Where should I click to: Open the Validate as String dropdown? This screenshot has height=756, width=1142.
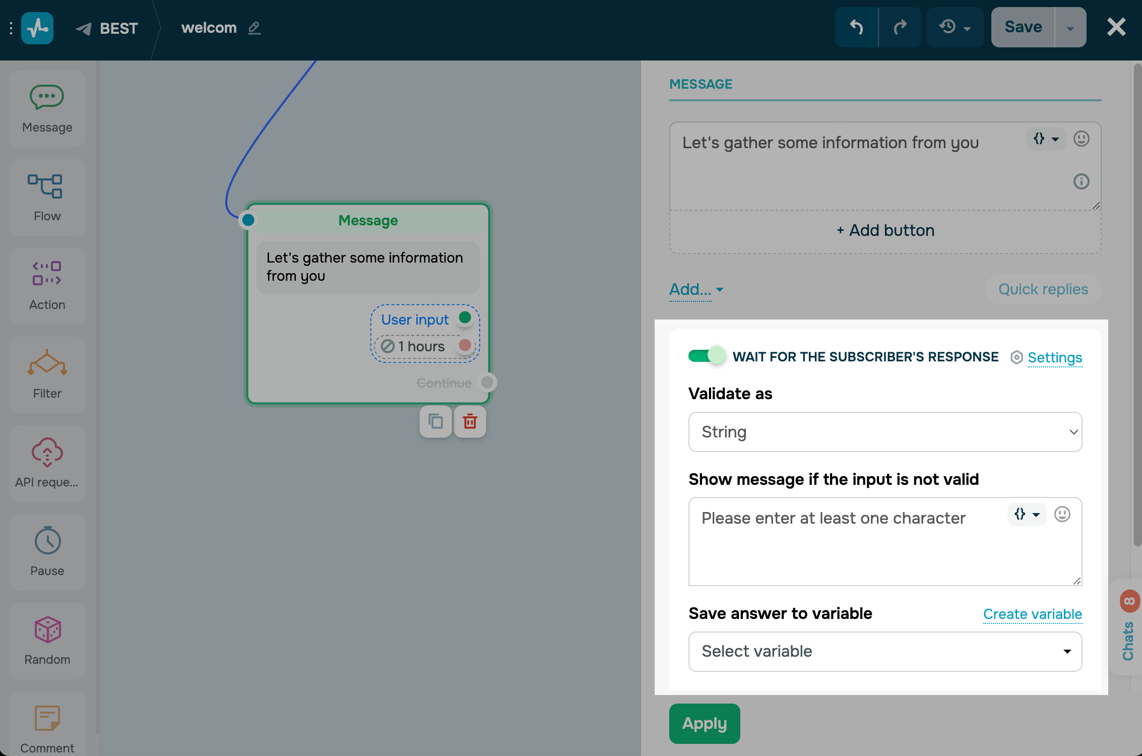tap(885, 432)
